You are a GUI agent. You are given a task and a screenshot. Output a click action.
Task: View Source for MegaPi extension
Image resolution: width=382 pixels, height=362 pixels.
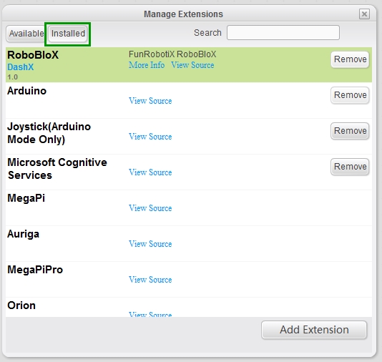click(x=150, y=208)
